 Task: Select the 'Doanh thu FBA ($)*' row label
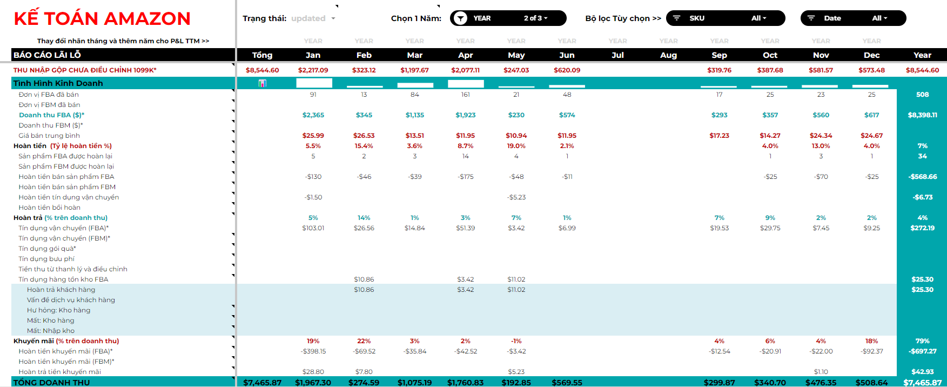[x=51, y=115]
